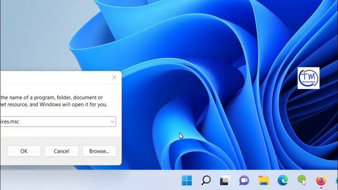Image resolution: width=338 pixels, height=190 pixels.
Task: Launch Firefox from the taskbar
Action: [321, 180]
